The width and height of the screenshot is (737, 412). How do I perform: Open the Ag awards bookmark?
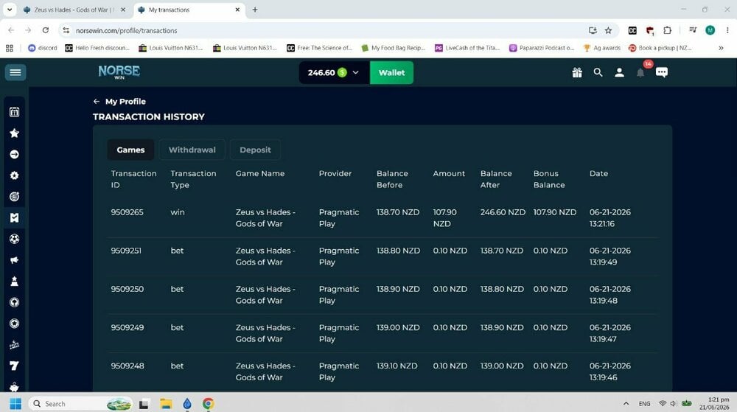pos(601,48)
